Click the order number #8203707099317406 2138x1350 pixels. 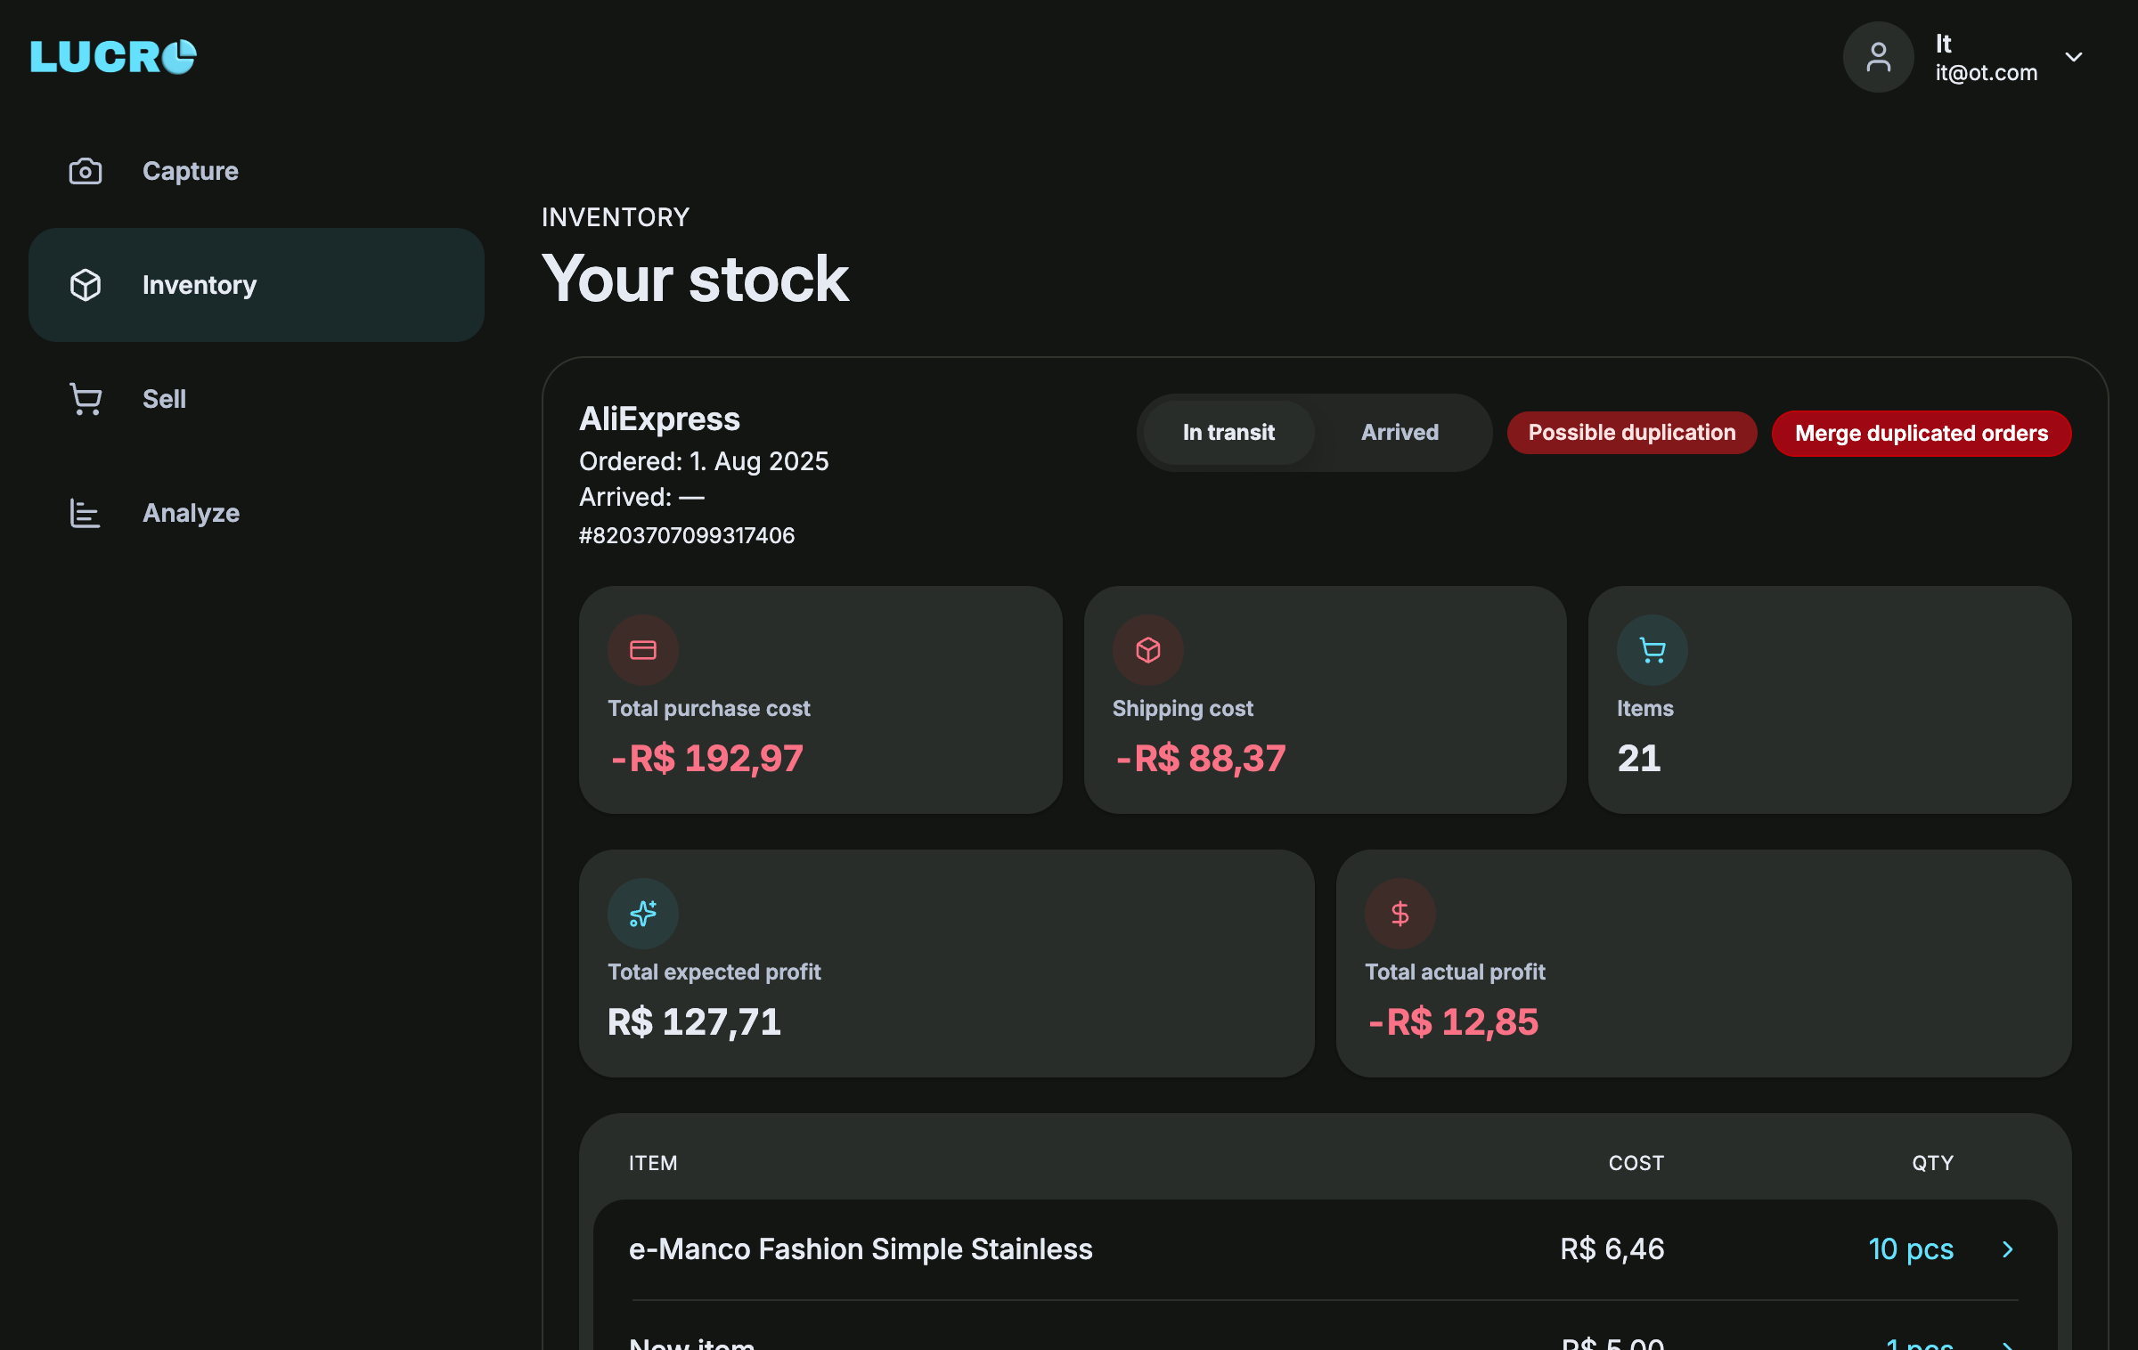(x=687, y=535)
